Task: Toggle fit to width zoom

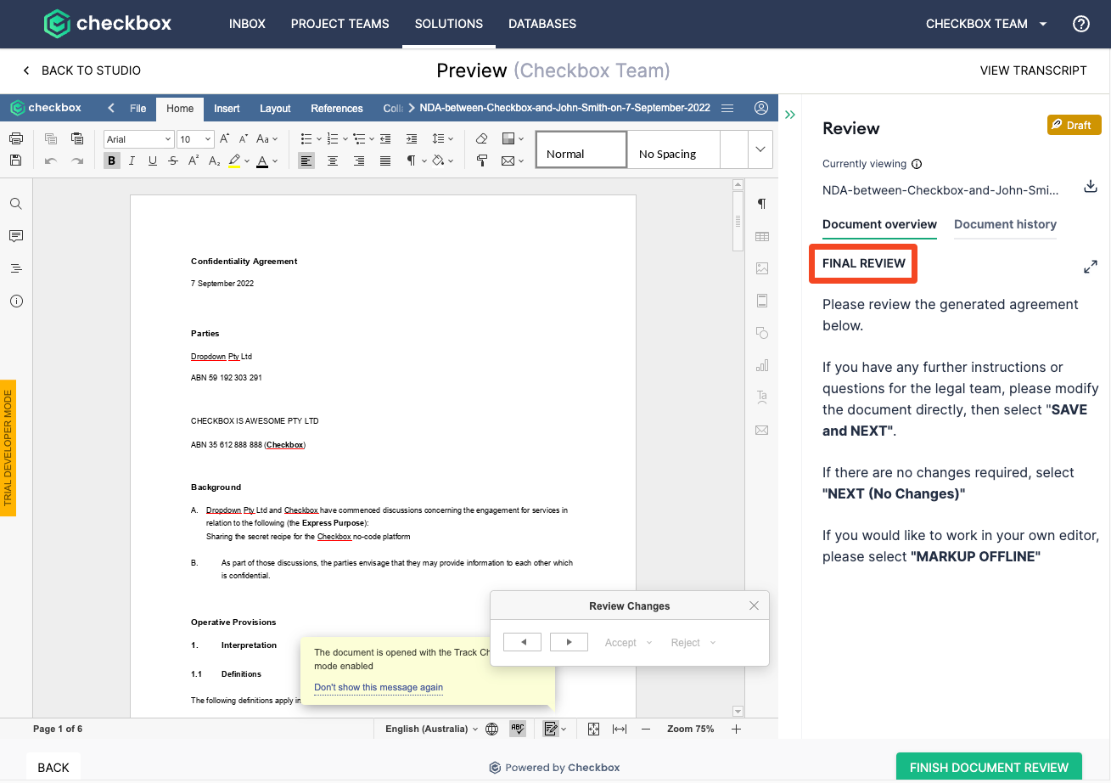Action: click(620, 729)
